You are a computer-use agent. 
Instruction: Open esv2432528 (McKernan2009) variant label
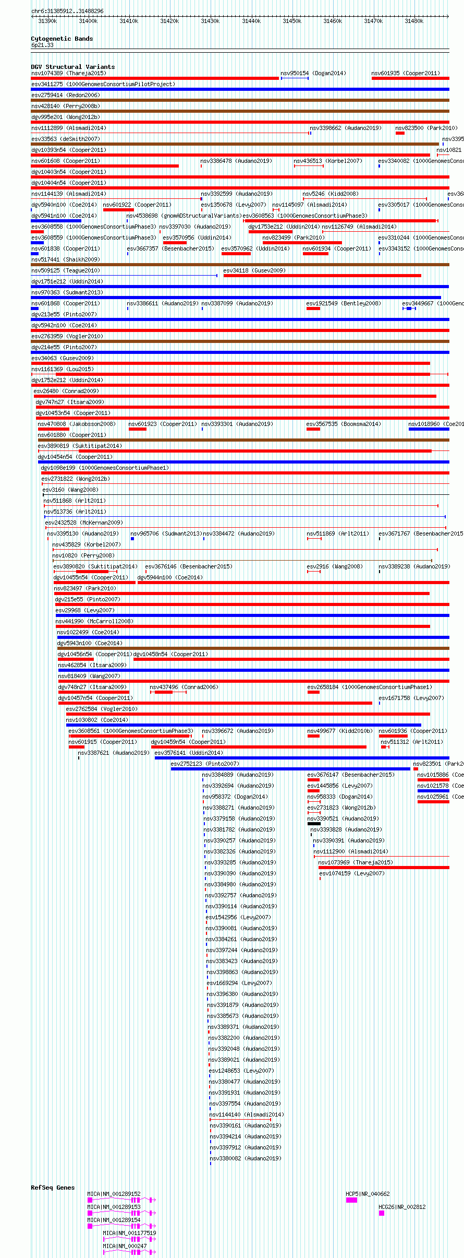pyautogui.click(x=84, y=523)
